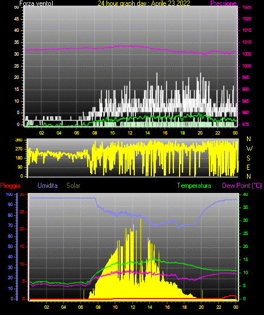264x315 pixels.
Task: Click the Dew Point (°C) legend label
Action: (242, 186)
